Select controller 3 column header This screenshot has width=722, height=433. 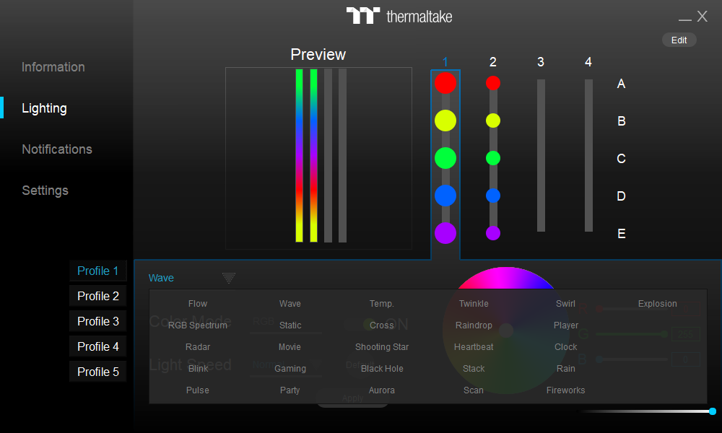coord(541,61)
